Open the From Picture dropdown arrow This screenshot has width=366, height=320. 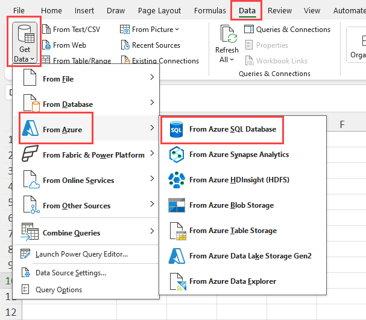177,30
